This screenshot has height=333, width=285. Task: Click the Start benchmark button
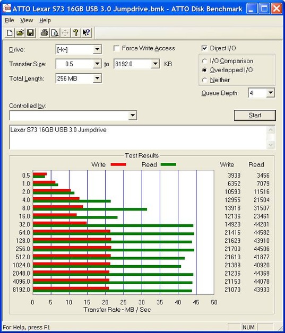point(255,115)
